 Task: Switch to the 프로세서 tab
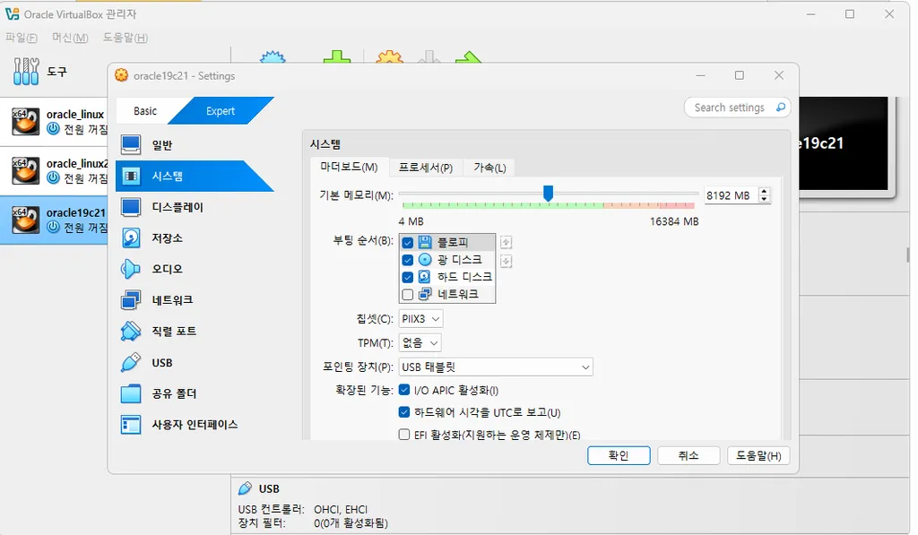pos(426,168)
